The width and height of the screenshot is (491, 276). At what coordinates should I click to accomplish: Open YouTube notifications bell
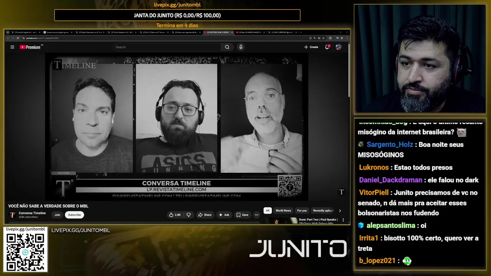(327, 47)
